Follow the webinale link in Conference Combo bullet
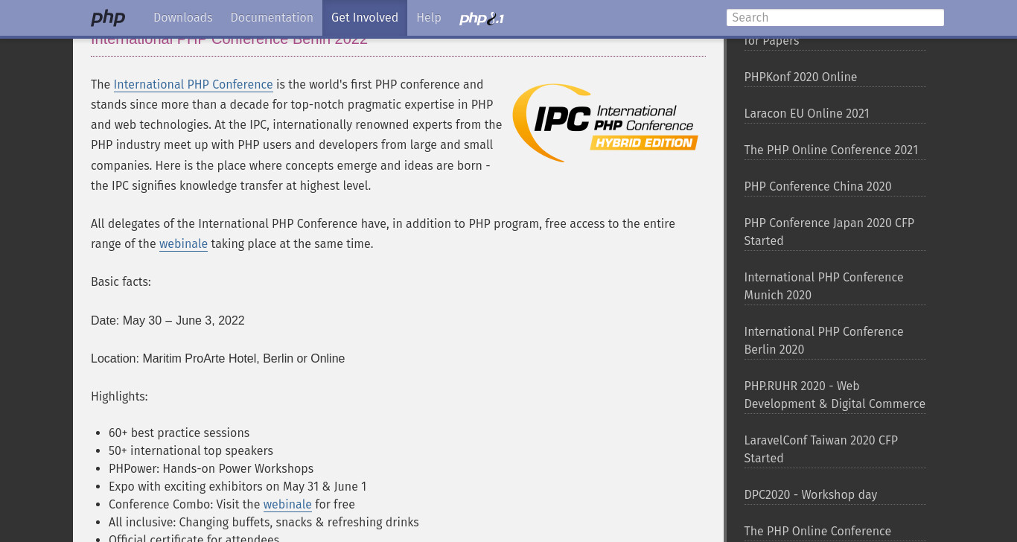Image resolution: width=1017 pixels, height=542 pixels. [x=287, y=505]
